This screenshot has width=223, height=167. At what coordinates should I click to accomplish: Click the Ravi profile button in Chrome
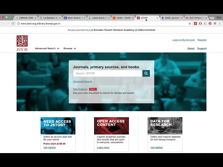click(219, 17)
